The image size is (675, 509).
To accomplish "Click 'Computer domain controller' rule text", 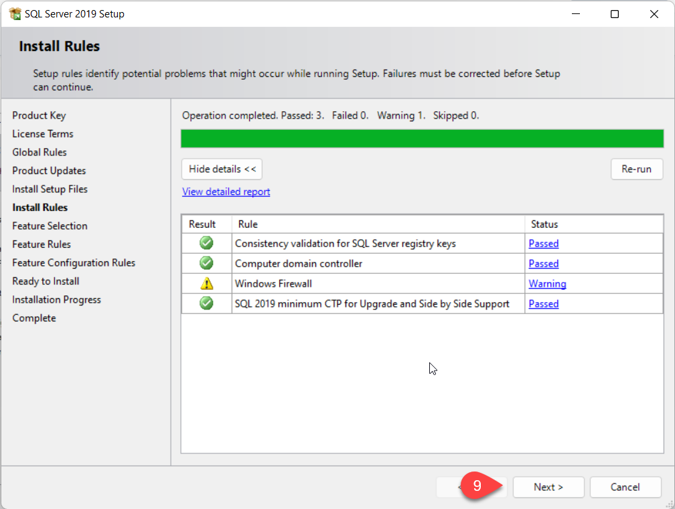I will (x=299, y=264).
